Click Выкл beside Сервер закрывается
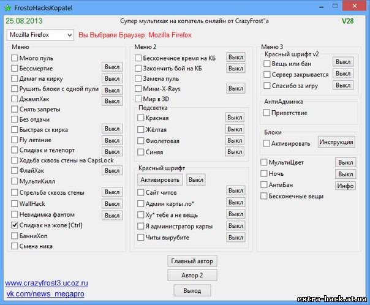The image size is (370, 305). (x=343, y=73)
